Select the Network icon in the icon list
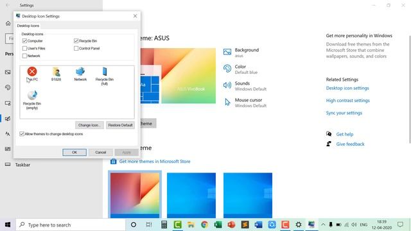 [80, 74]
